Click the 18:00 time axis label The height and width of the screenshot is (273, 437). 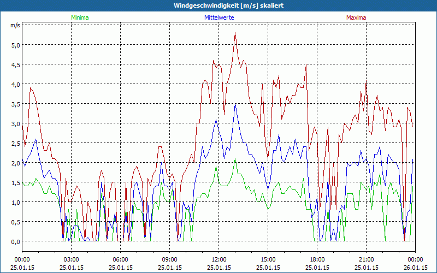click(317, 260)
